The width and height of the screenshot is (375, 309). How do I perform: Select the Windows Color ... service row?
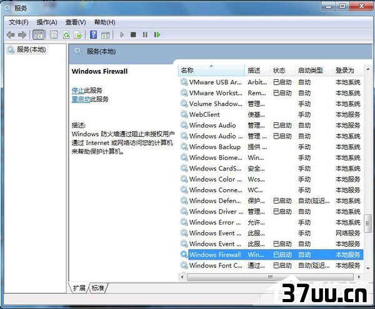tap(271, 179)
